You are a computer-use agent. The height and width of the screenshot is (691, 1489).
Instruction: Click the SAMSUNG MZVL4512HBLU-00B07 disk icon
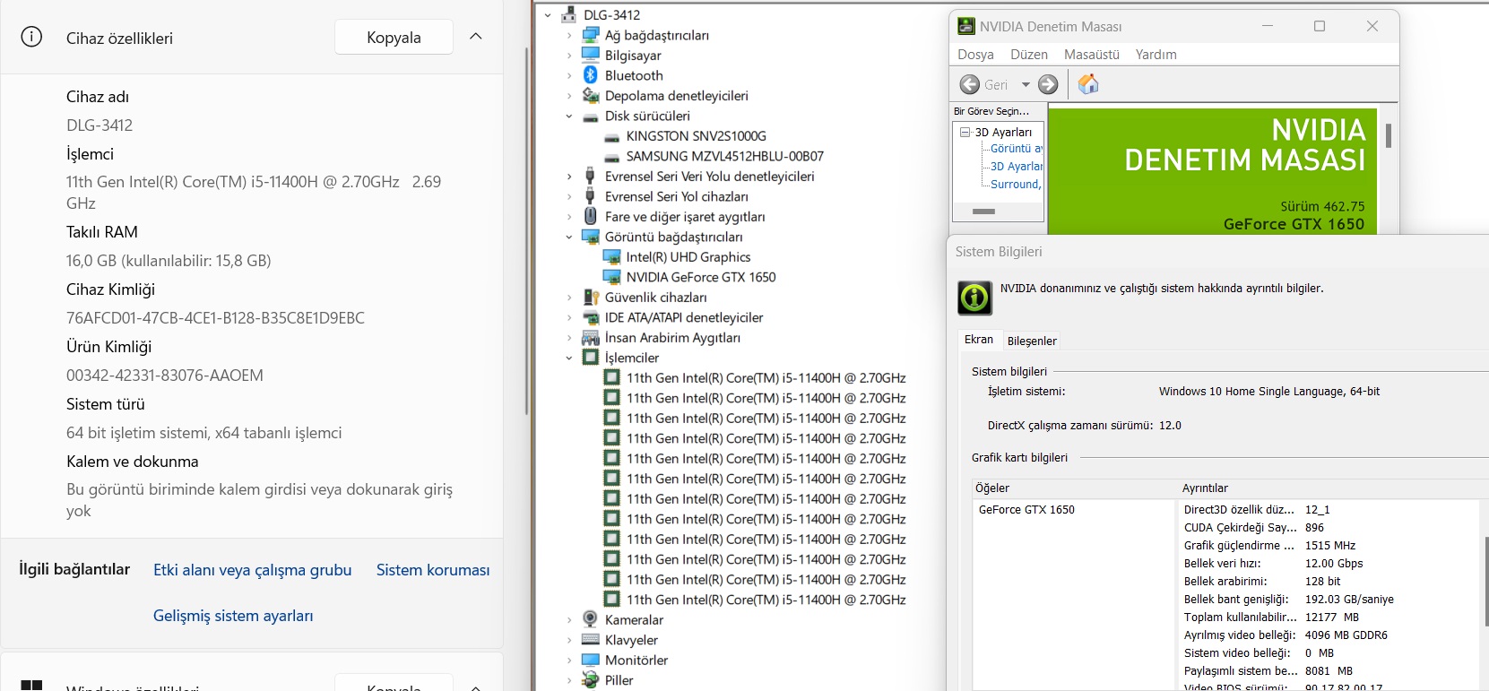click(612, 157)
